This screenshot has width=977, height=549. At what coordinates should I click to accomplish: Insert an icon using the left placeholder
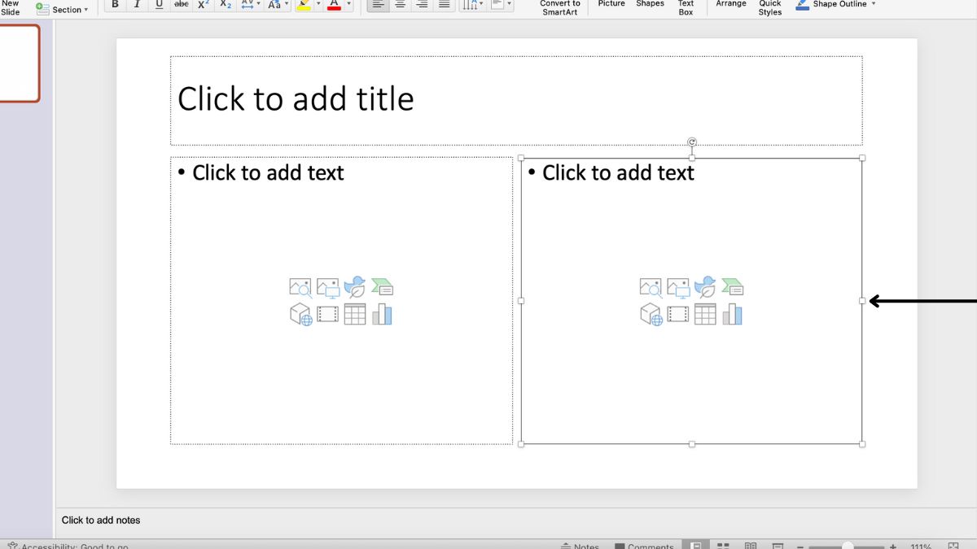(353, 286)
